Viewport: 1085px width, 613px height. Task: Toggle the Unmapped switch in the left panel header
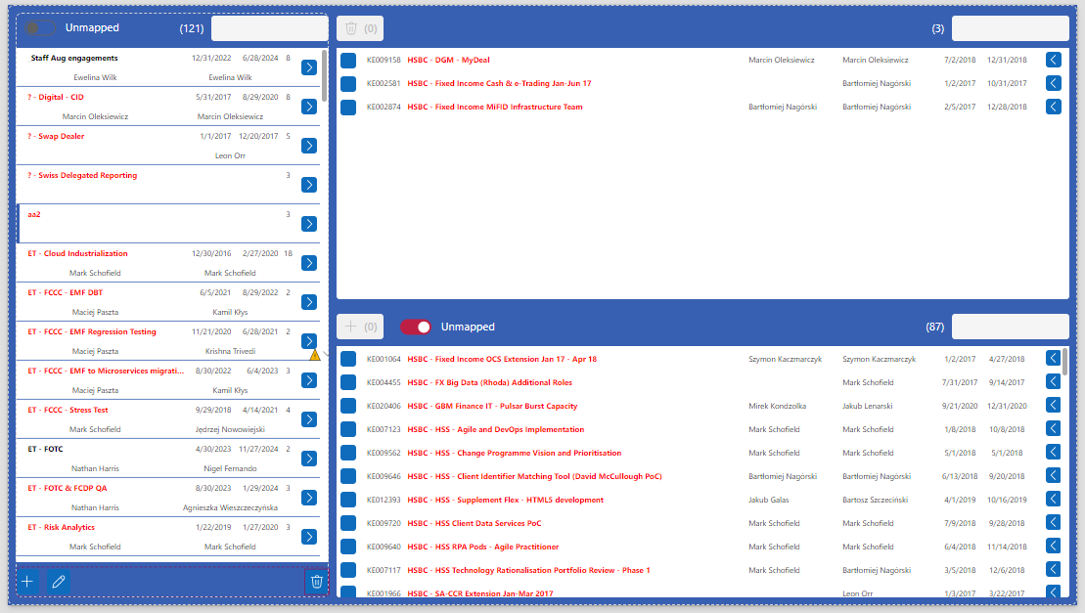point(41,28)
